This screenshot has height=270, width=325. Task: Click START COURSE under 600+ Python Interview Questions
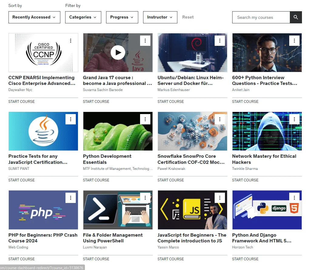click(245, 101)
